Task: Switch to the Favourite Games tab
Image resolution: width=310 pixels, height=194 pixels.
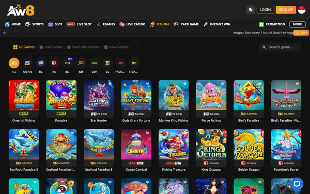Action: point(83,47)
